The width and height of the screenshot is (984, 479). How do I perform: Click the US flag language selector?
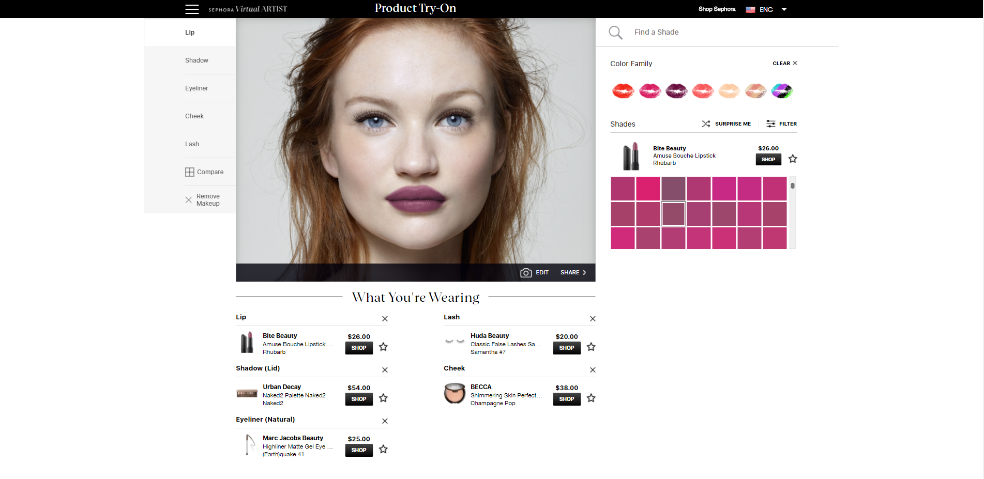[750, 9]
